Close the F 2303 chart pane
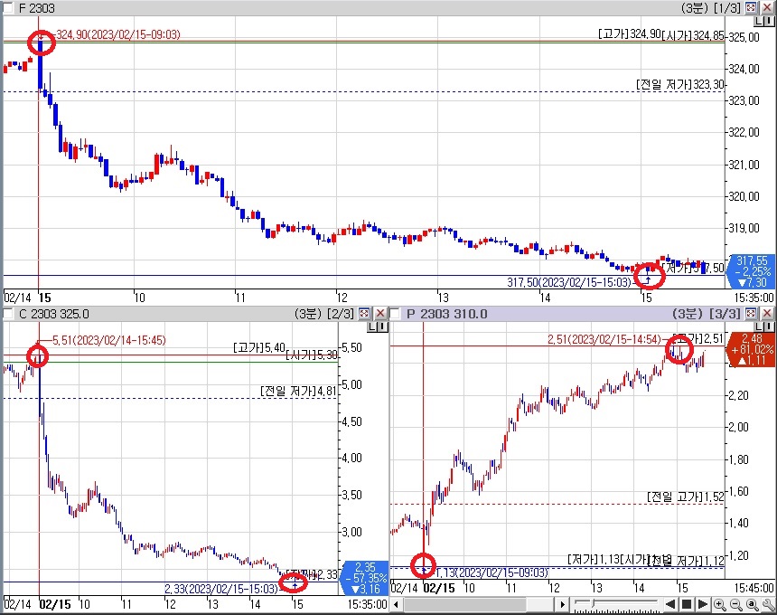 pyautogui.click(x=766, y=7)
